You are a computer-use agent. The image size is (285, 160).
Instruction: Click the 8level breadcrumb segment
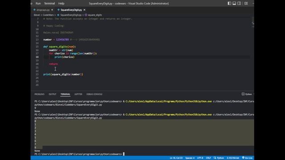tap(37, 15)
